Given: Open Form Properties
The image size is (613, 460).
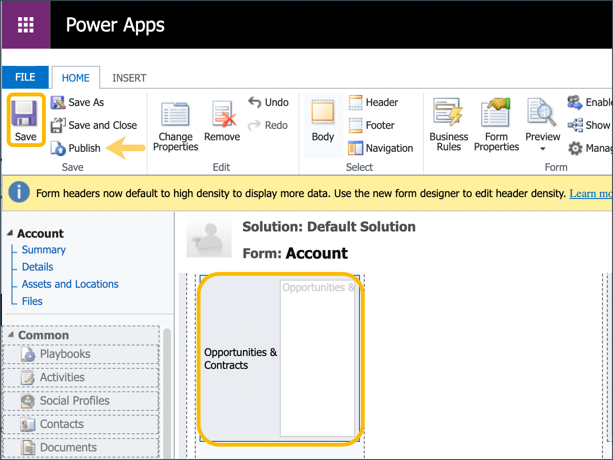Looking at the screenshot, I should point(497,125).
